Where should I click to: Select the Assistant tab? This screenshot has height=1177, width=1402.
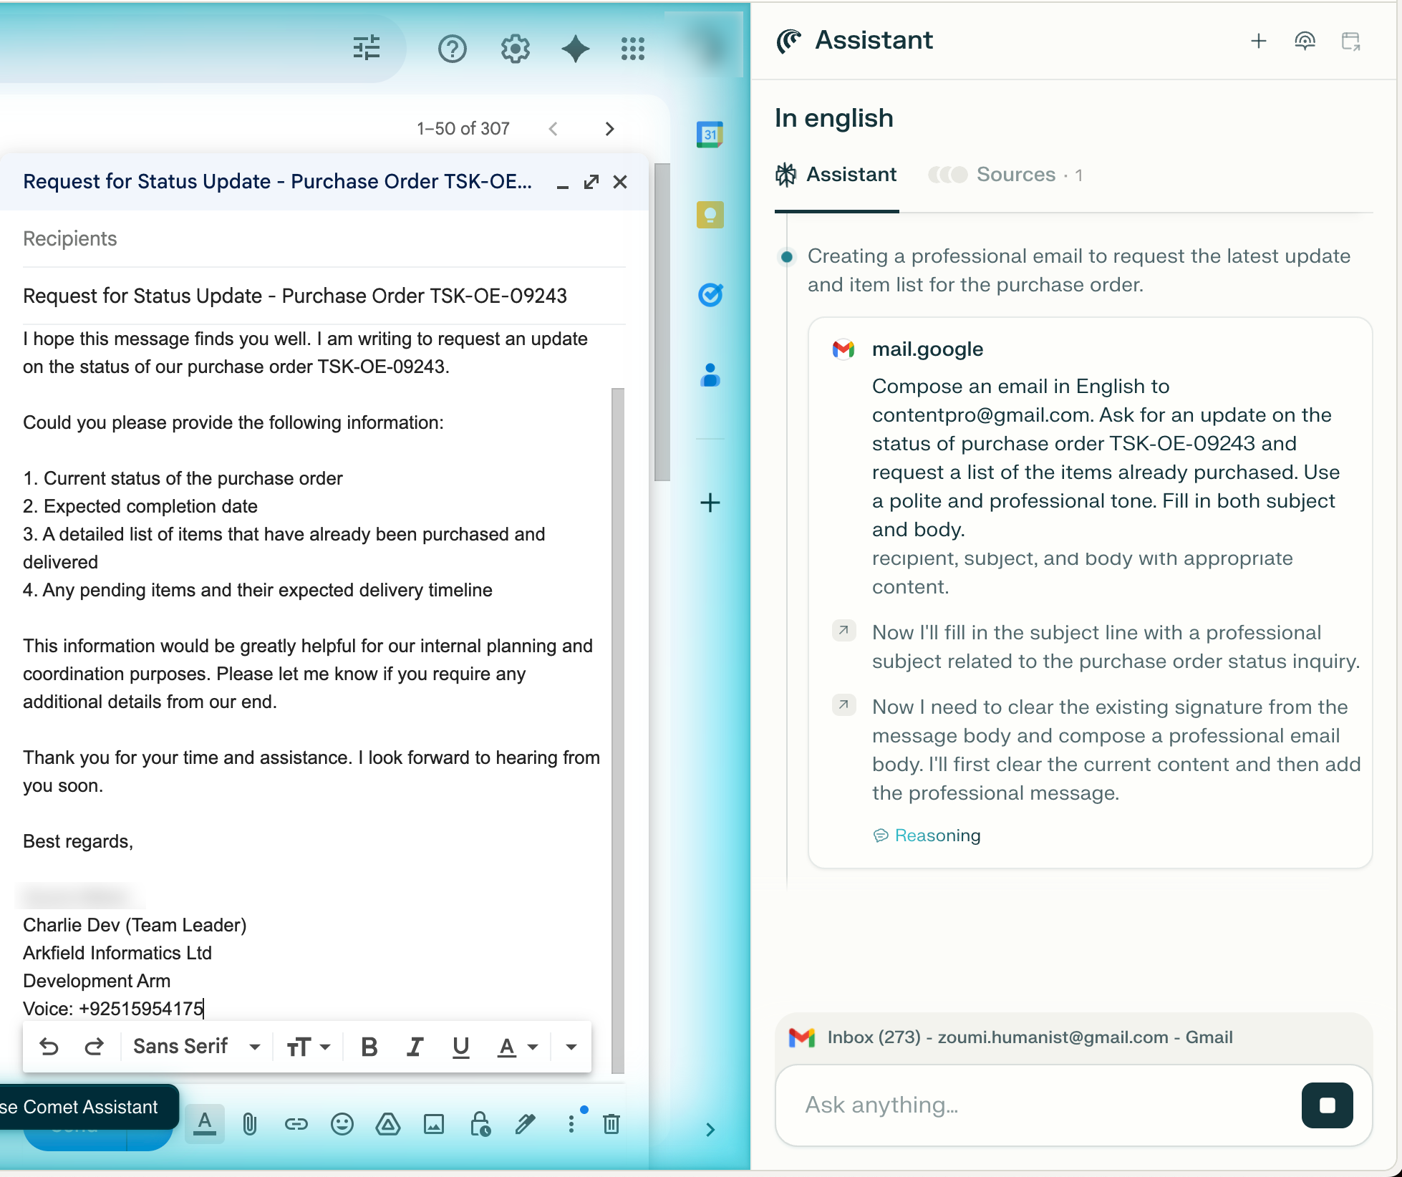coord(836,175)
